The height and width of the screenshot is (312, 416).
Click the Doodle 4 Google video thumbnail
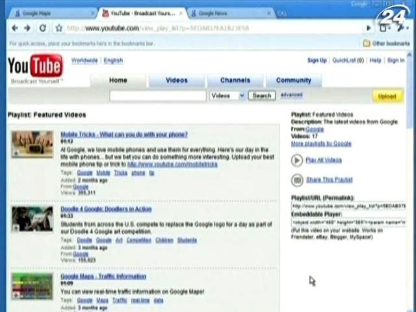coord(32,219)
